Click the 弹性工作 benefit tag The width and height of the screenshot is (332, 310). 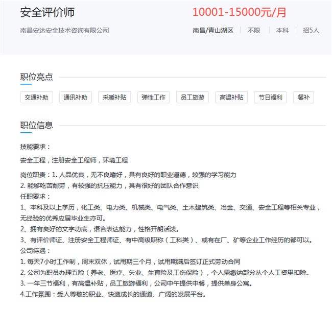(154, 97)
